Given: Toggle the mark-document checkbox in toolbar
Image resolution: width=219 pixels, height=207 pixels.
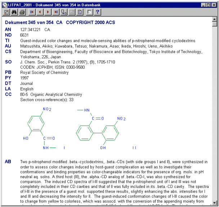Looking at the screenshot, I should point(89,12).
